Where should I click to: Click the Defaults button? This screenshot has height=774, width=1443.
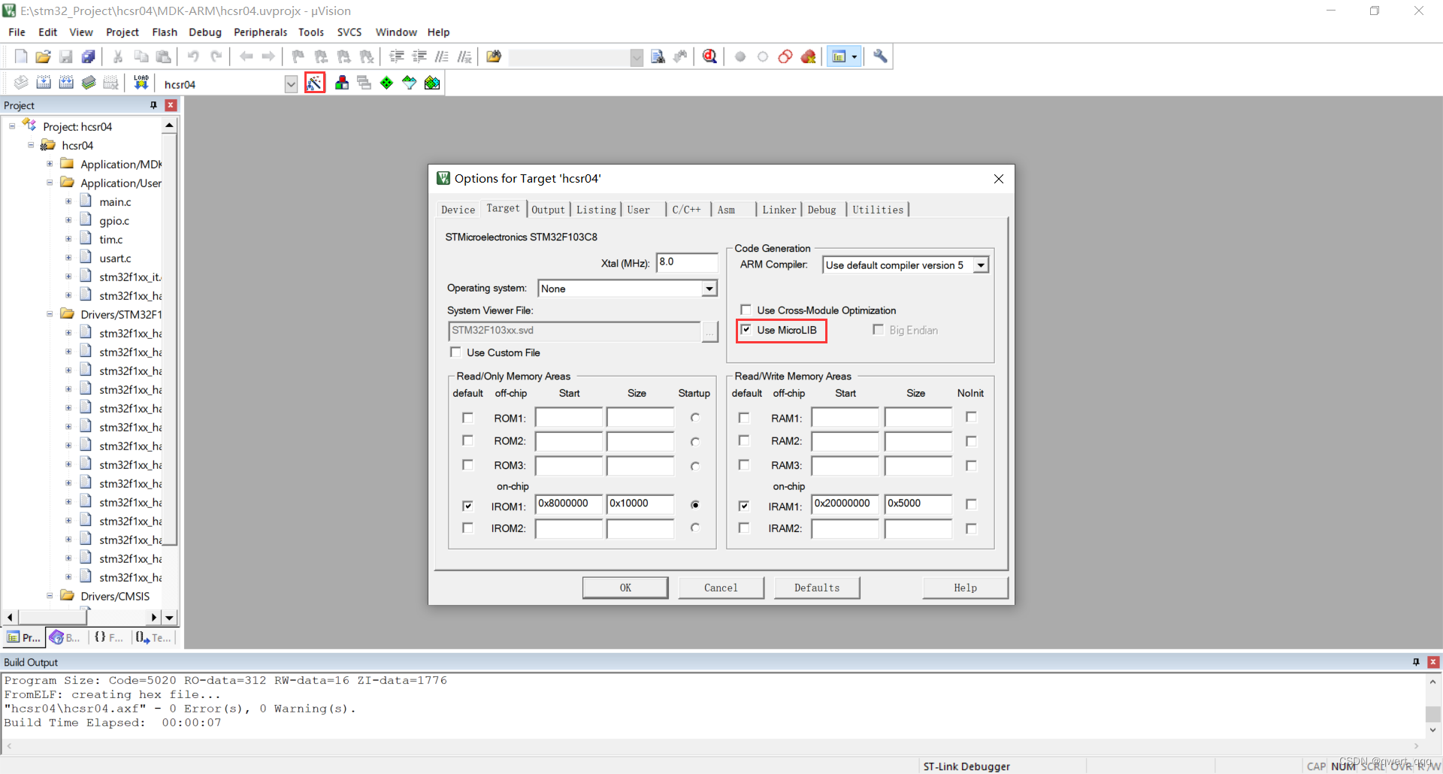coord(817,588)
